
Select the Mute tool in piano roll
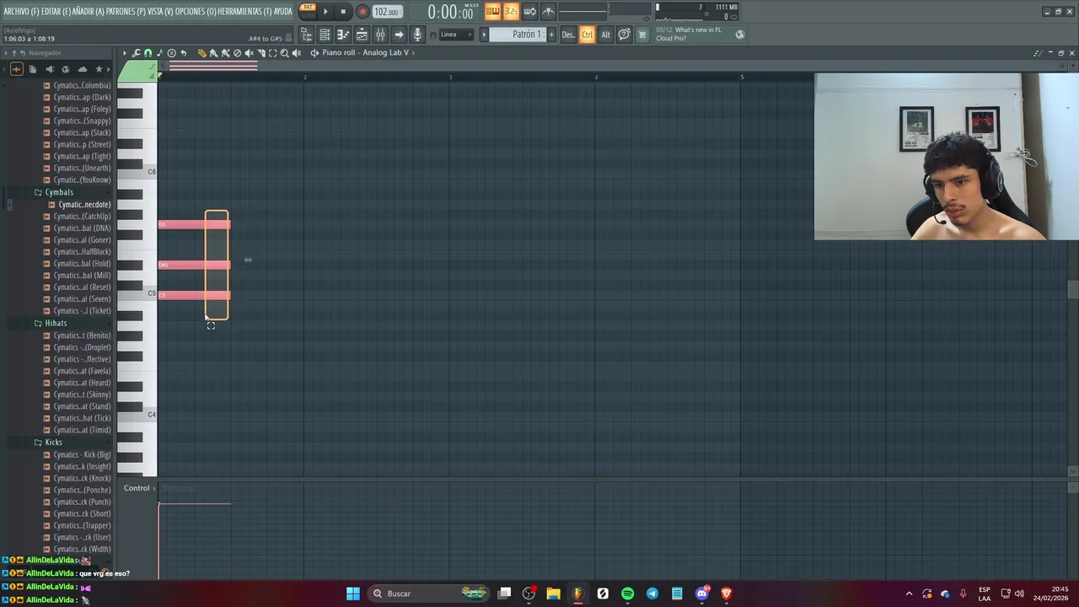(249, 53)
